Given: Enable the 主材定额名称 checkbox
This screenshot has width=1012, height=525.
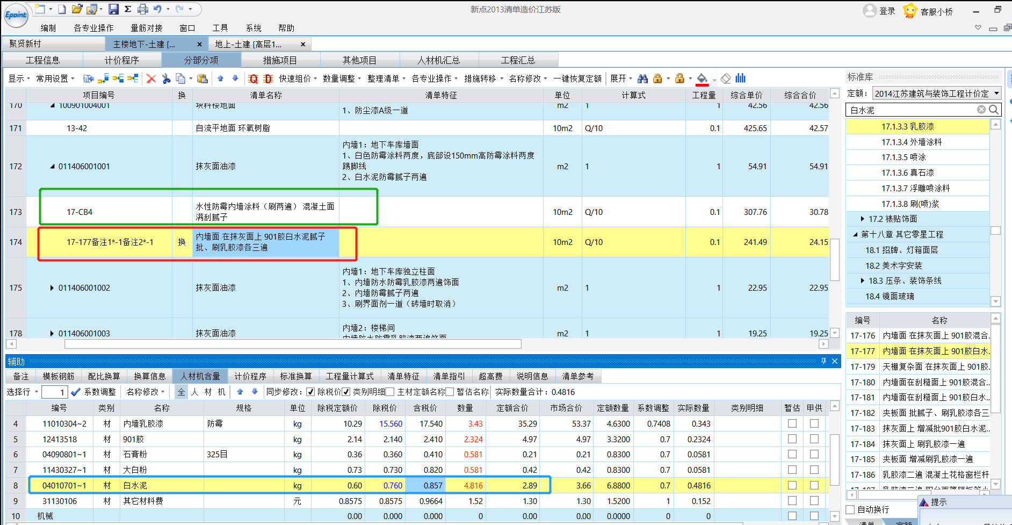Looking at the screenshot, I should [x=391, y=392].
